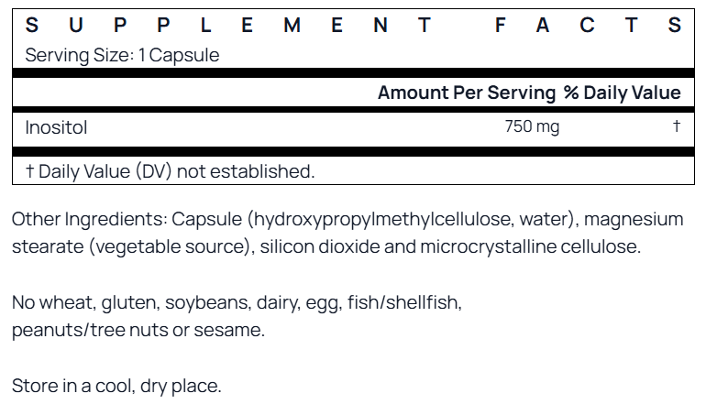The height and width of the screenshot is (404, 706).
Task: Click the peanuts/tree nuts or sesame line
Action: (x=138, y=330)
